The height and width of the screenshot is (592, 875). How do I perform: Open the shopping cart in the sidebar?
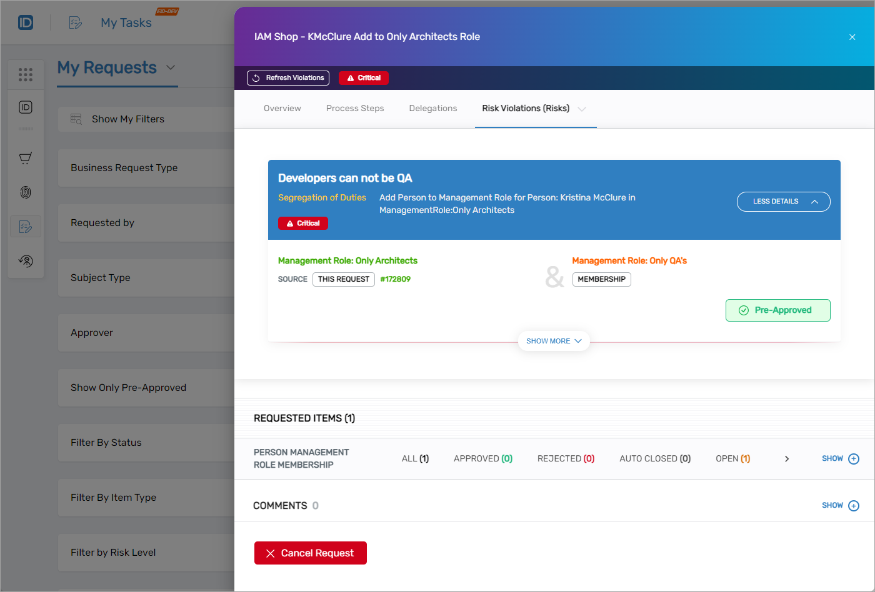coord(26,158)
